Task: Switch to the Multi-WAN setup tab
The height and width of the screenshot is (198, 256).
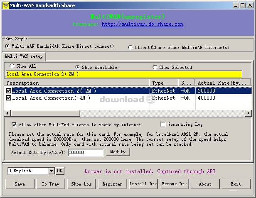Action: tap(24, 56)
